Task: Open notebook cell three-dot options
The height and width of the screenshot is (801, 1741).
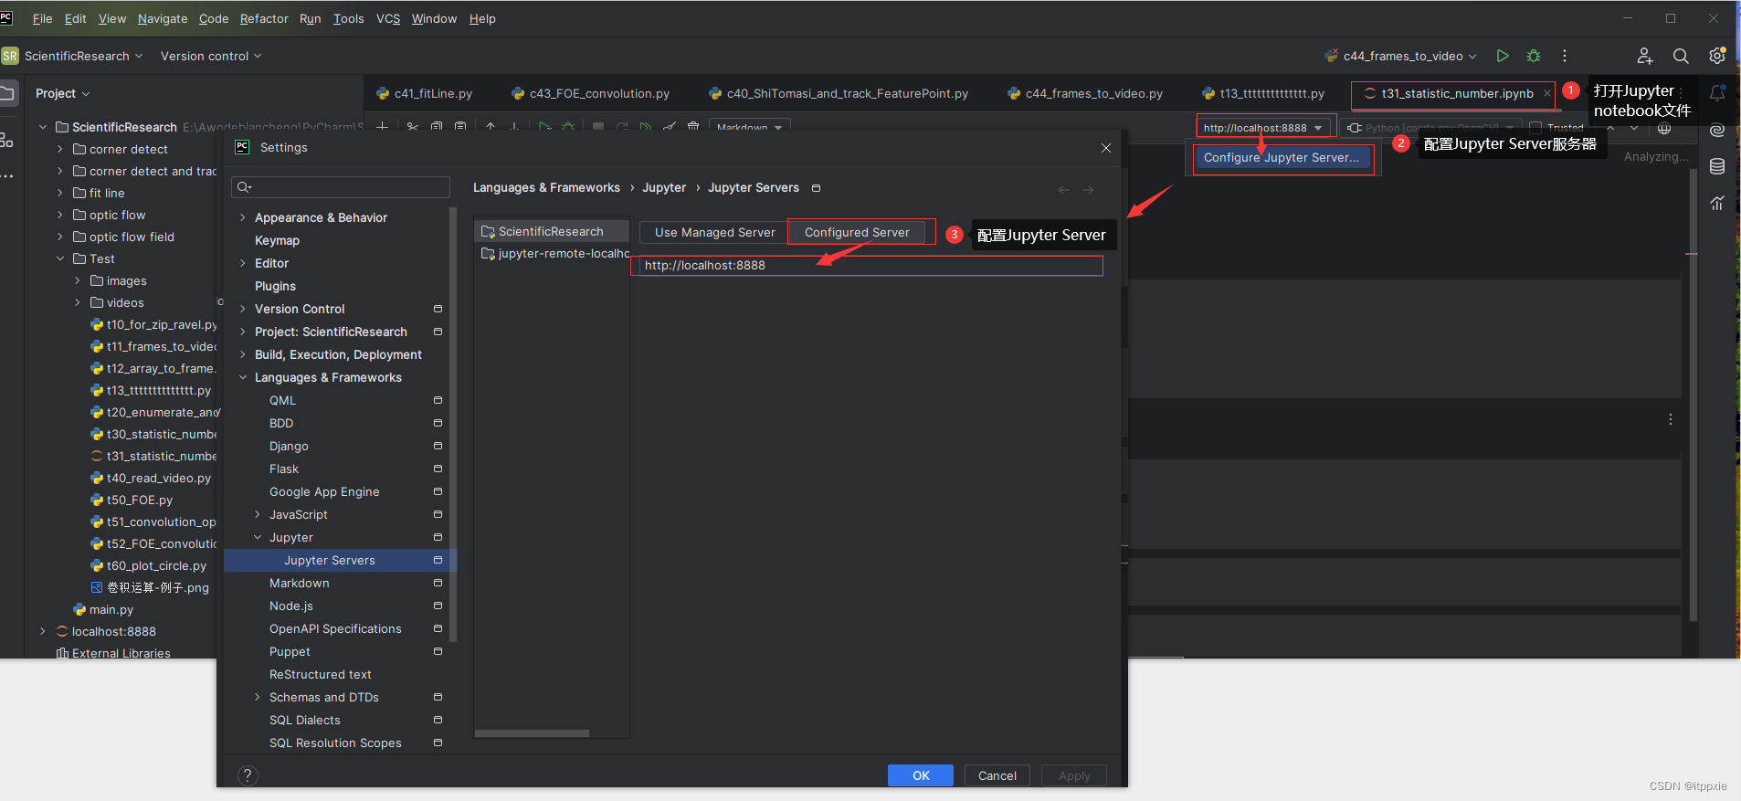Action: tap(1671, 419)
